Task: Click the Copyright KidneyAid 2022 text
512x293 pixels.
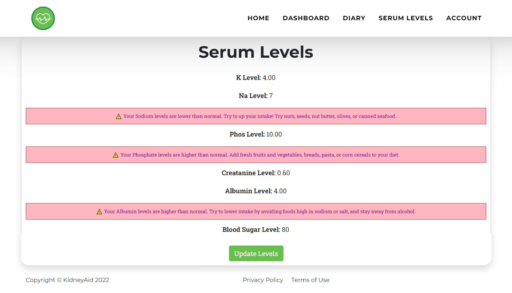Action: coord(67,280)
